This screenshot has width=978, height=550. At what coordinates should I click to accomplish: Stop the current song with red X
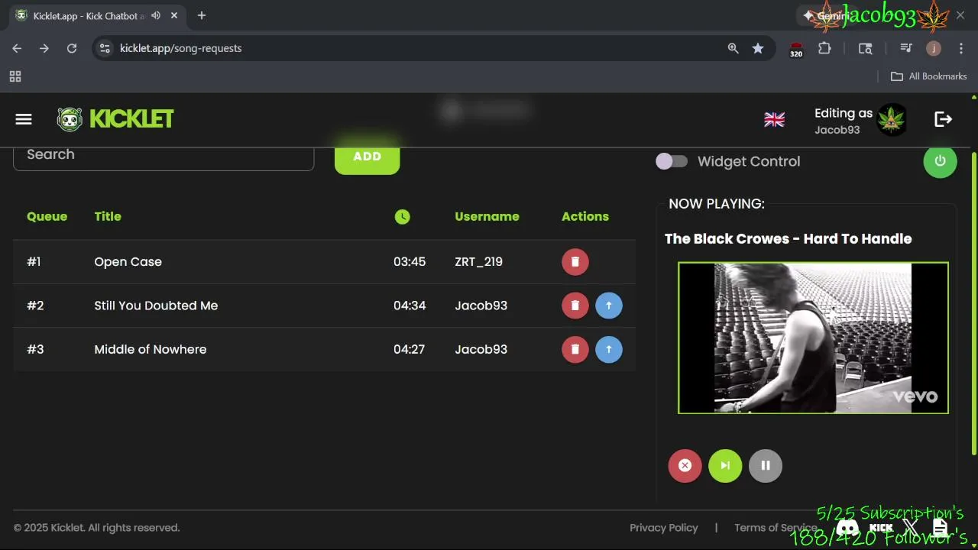[685, 466]
